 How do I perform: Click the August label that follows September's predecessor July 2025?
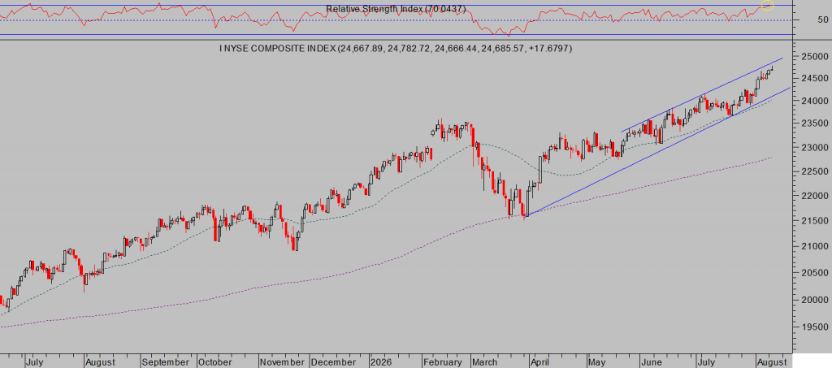[100, 362]
